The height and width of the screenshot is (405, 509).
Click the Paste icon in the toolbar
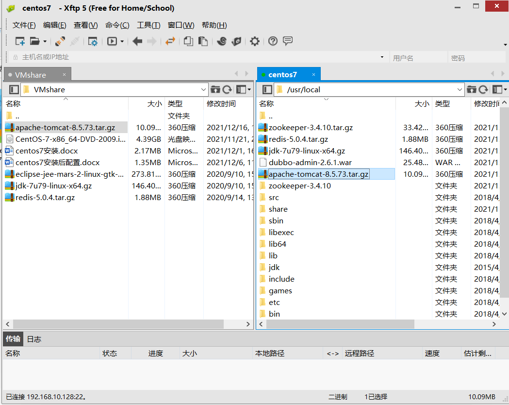point(203,41)
